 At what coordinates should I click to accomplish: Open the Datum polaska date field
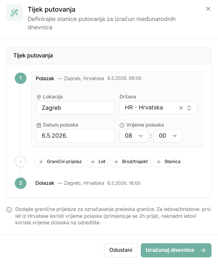pos(76,136)
